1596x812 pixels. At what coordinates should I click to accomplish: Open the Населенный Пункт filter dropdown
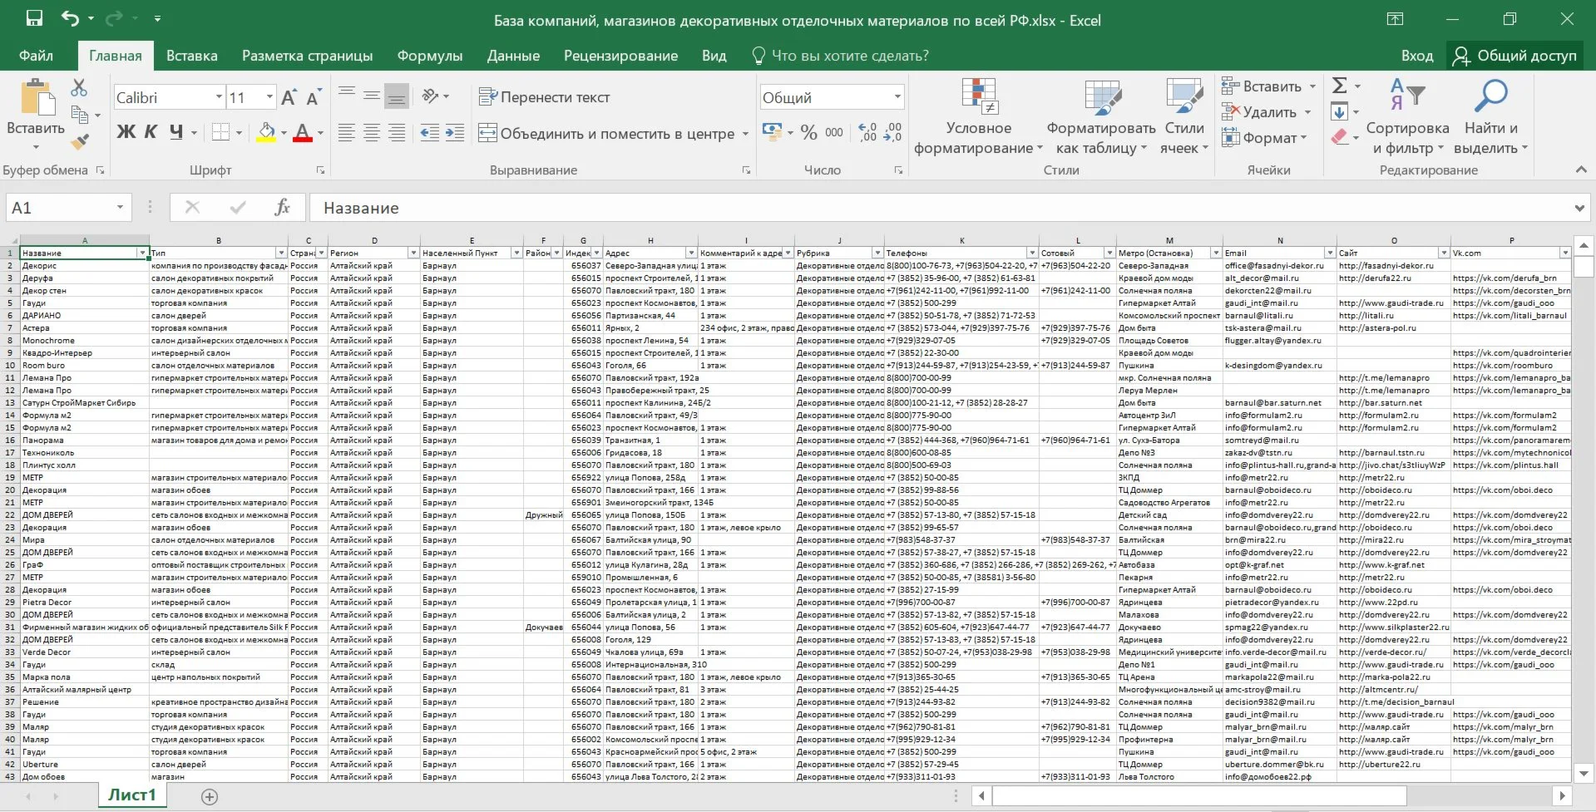click(516, 253)
